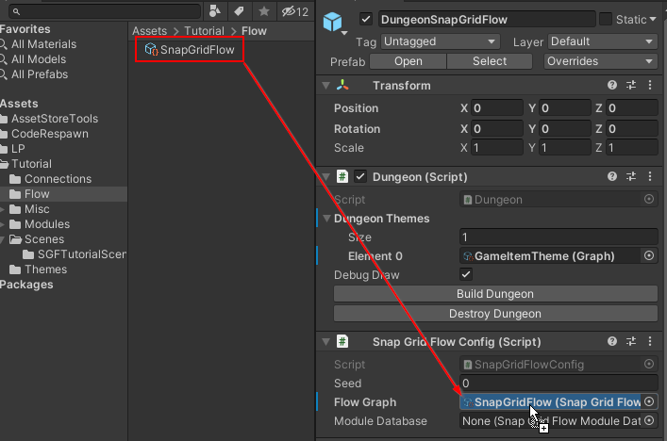This screenshot has width=667, height=441.
Task: Uncheck the Debug Draw checkbox
Action: click(466, 274)
